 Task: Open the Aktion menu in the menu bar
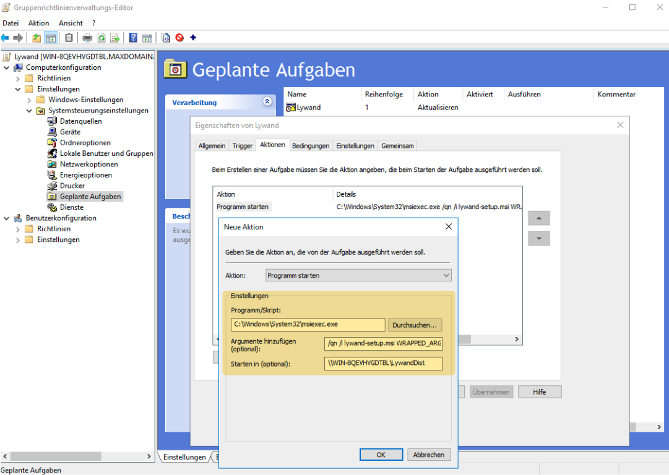click(39, 23)
